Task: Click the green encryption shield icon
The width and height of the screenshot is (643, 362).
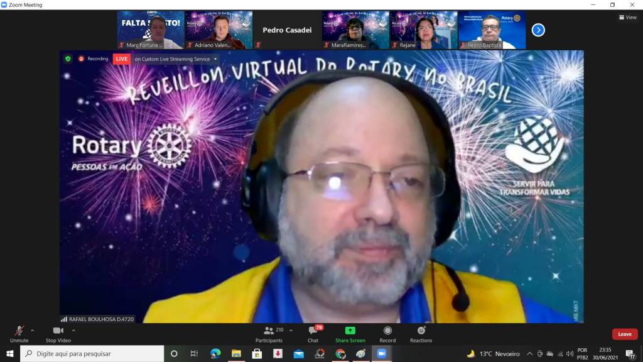Action: [68, 58]
